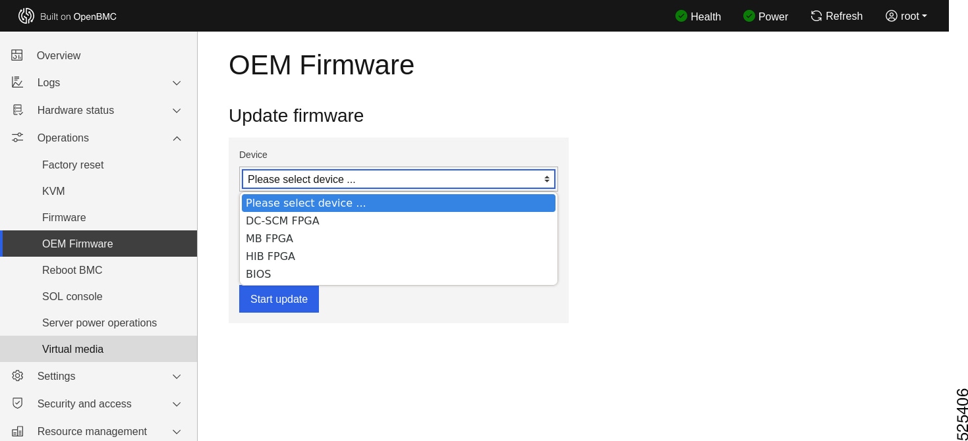
Task: Open the KVM page
Action: click(x=53, y=191)
